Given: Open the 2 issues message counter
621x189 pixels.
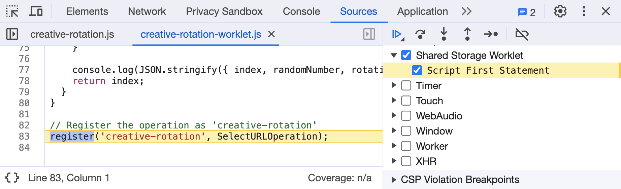Looking at the screenshot, I should tap(527, 12).
